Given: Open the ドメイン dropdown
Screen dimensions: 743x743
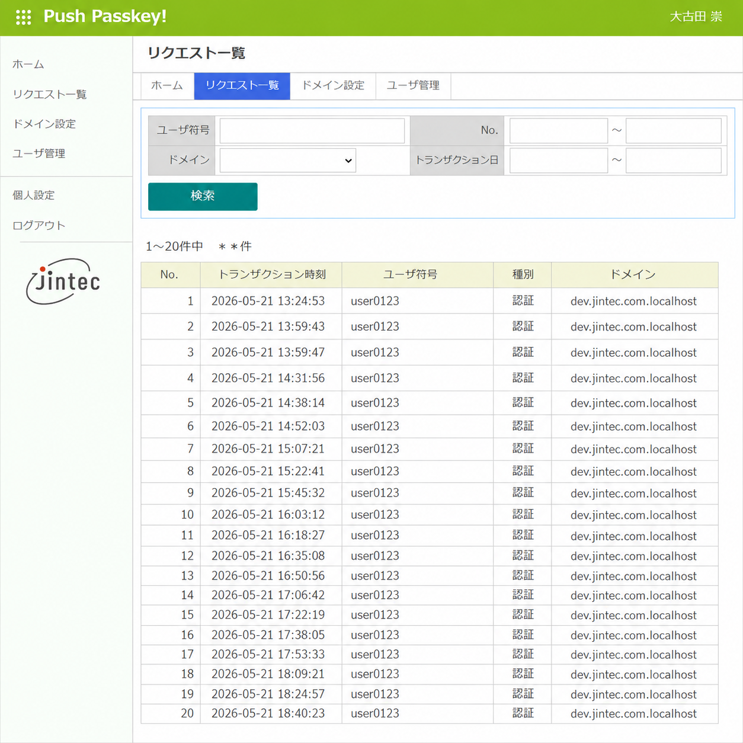Looking at the screenshot, I should click(287, 161).
